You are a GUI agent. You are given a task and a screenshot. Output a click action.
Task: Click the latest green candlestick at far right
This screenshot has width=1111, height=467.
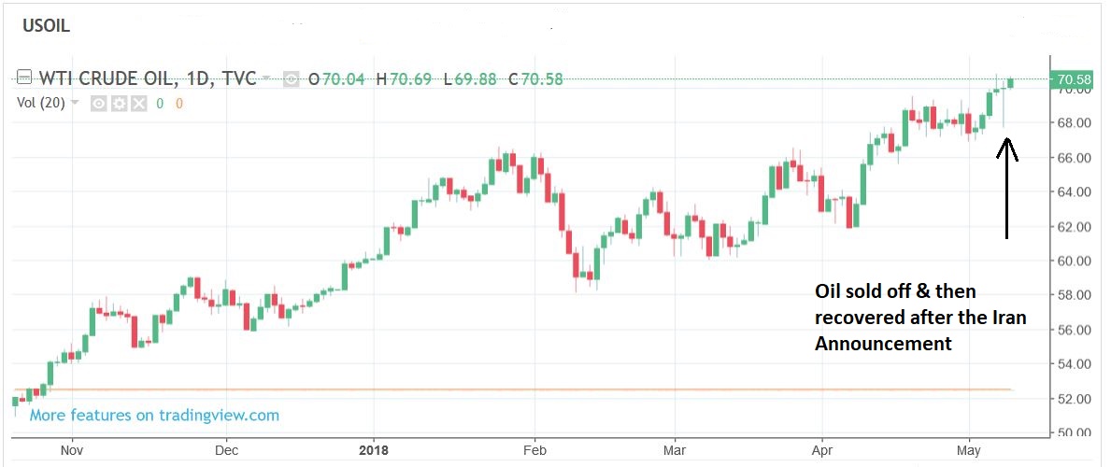click(1010, 83)
